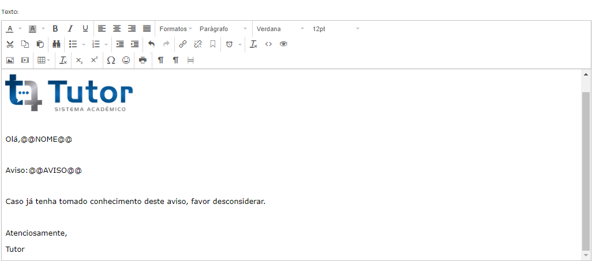Click the line 'Olá,@@NOME@@'
This screenshot has width=592, height=261.
coord(39,139)
